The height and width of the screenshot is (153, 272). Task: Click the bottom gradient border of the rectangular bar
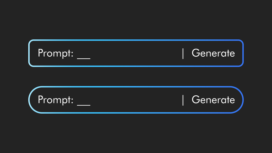(136, 66)
